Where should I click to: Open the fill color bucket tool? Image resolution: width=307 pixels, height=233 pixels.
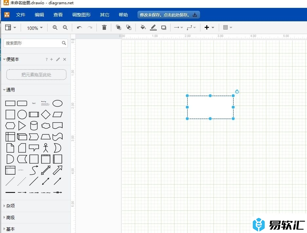tap(143, 28)
